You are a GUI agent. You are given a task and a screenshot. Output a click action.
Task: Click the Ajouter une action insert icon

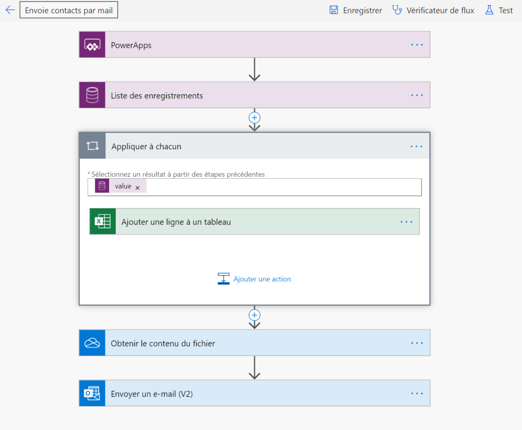[223, 279]
